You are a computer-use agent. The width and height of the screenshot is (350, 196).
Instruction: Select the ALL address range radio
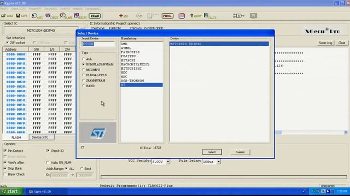[66, 168]
